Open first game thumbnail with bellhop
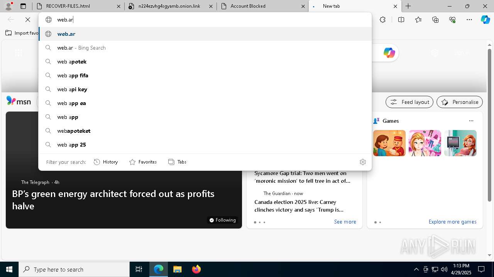494x277 pixels. click(389, 143)
